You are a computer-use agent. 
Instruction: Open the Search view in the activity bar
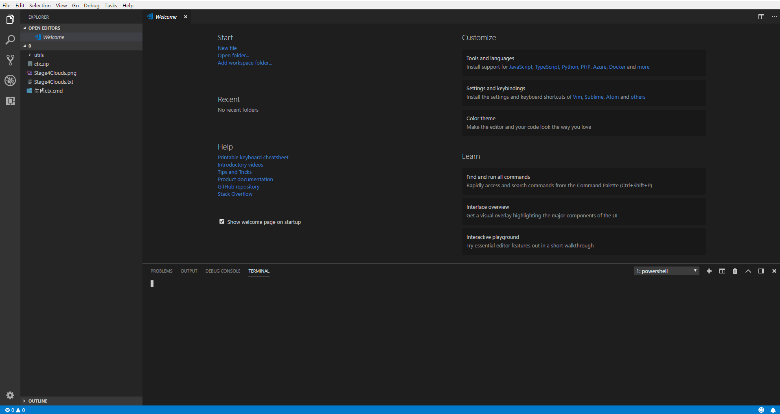coord(10,40)
